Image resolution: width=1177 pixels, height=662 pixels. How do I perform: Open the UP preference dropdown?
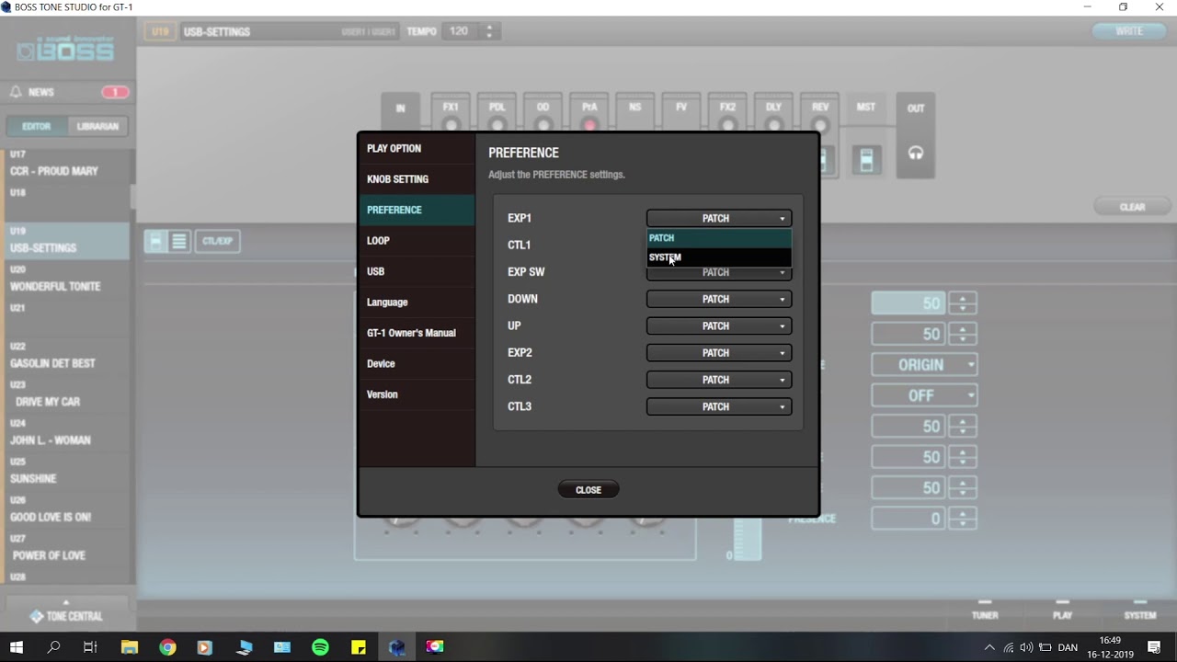[x=718, y=325]
